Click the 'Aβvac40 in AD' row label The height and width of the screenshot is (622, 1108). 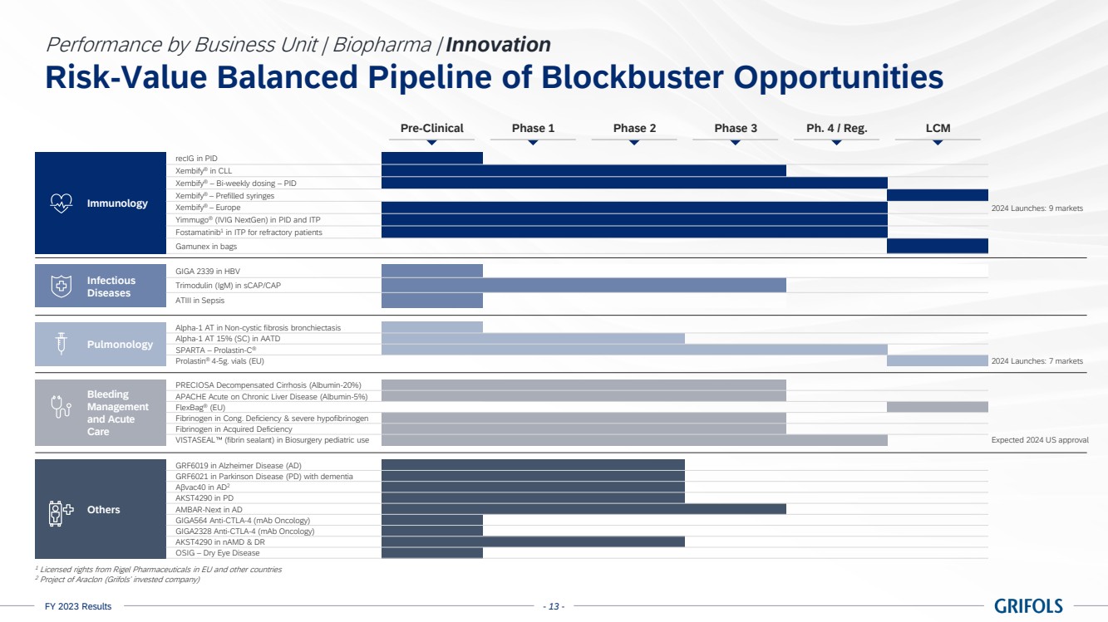(x=202, y=487)
